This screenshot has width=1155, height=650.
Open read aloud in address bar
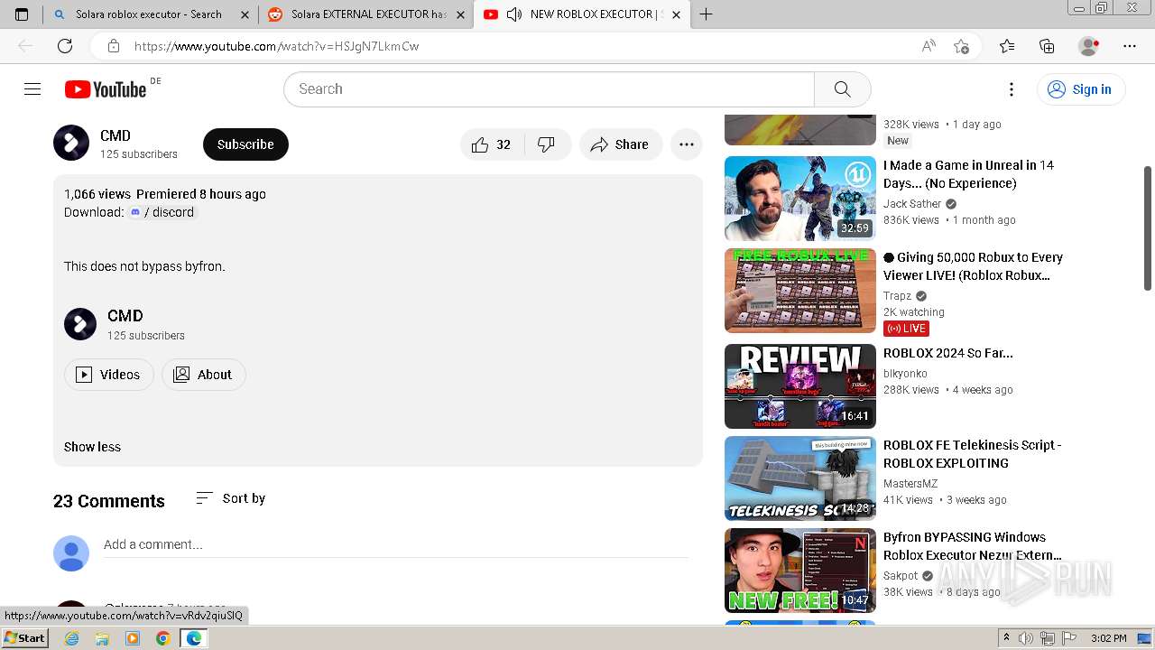point(929,46)
